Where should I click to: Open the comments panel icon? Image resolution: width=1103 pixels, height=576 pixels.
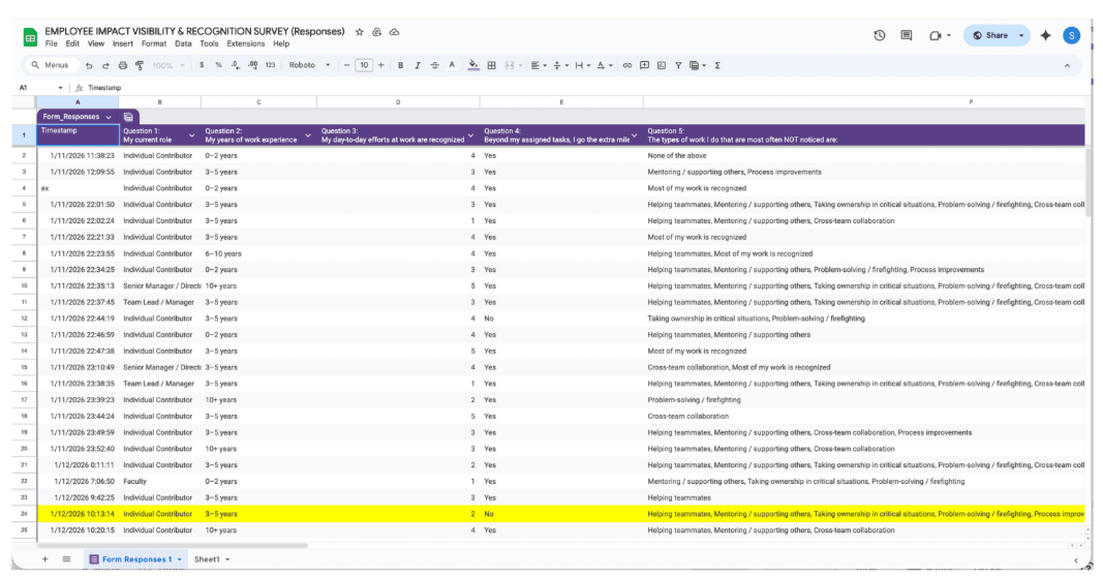906,36
